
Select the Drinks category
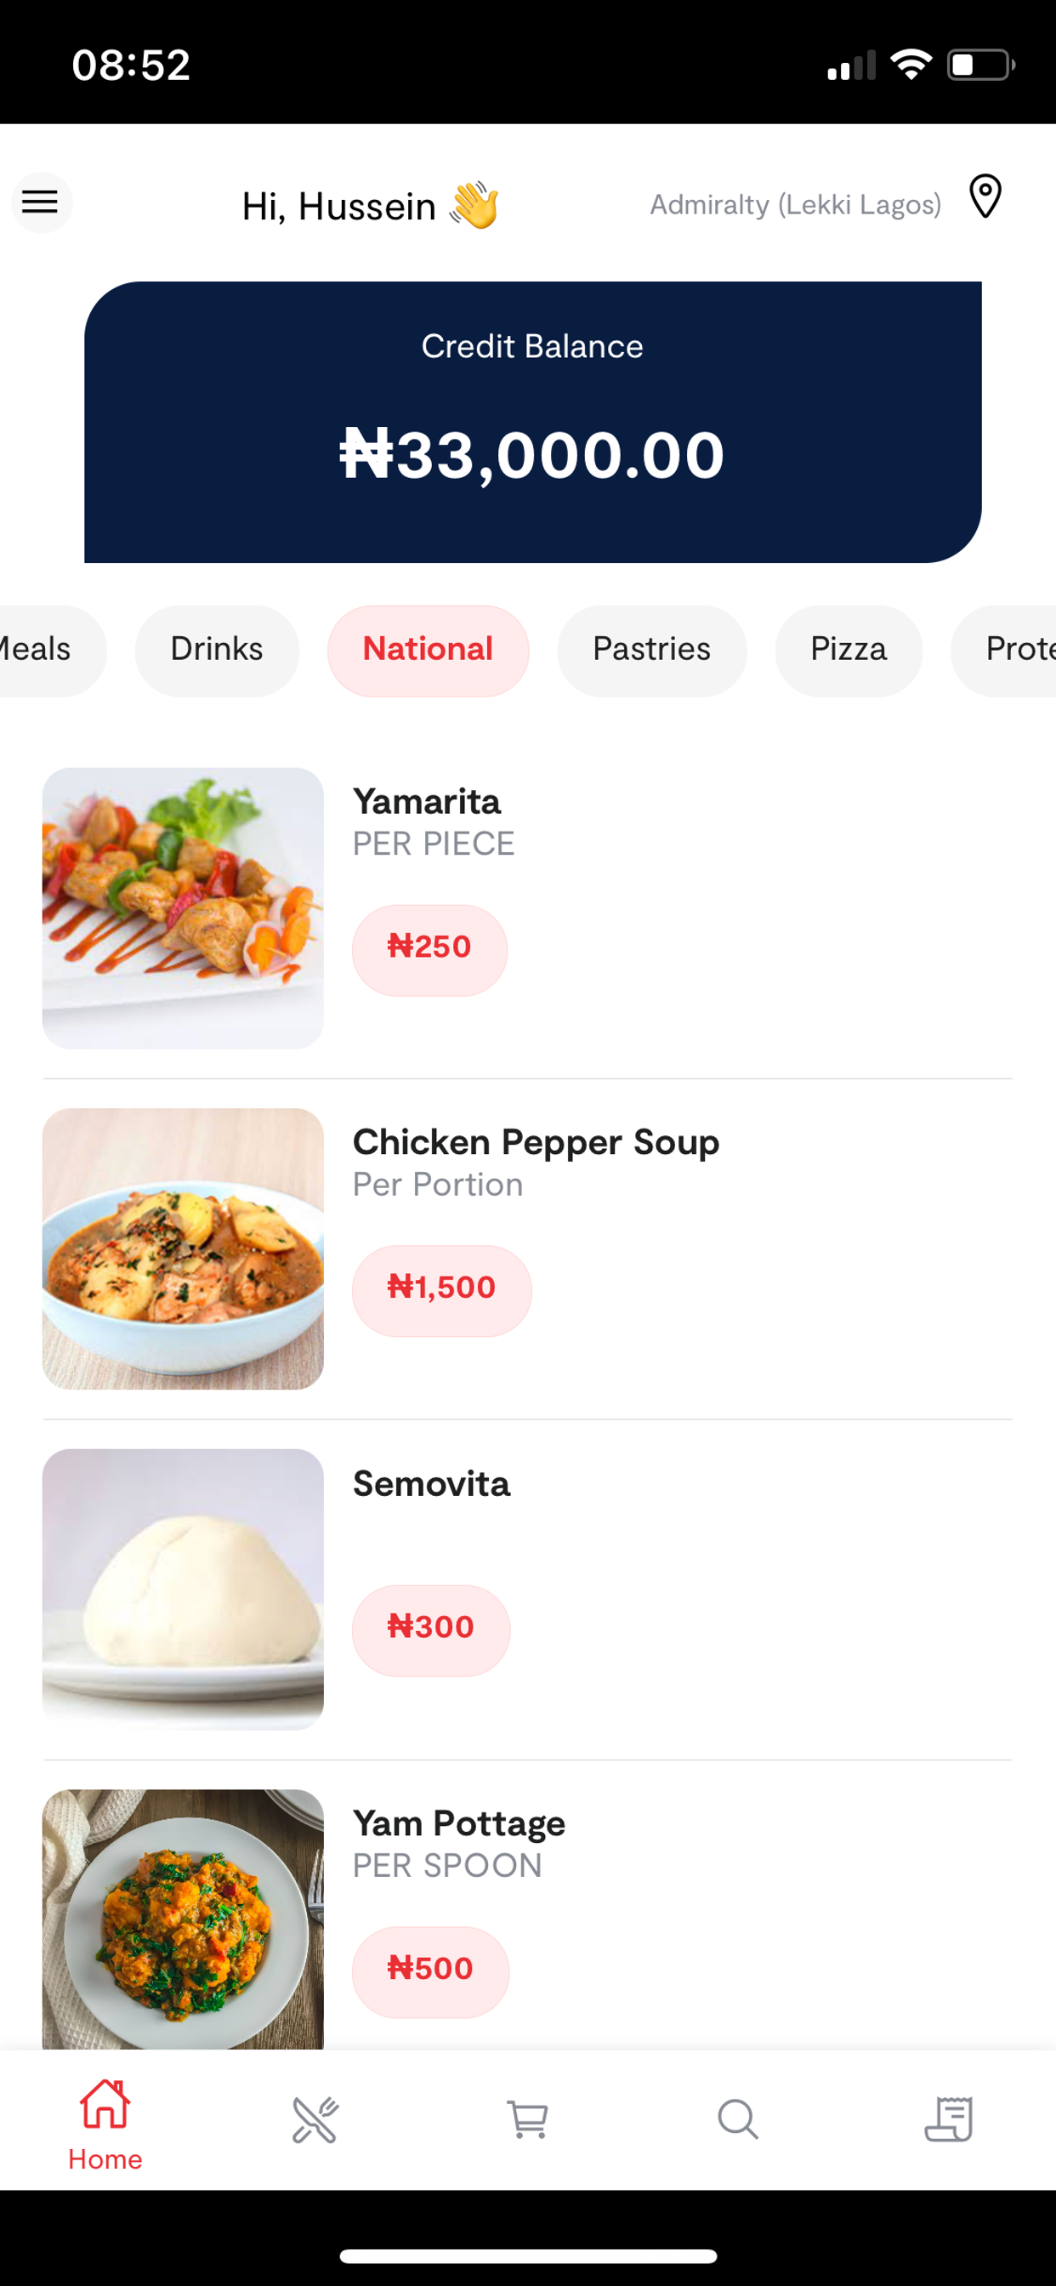tap(217, 650)
